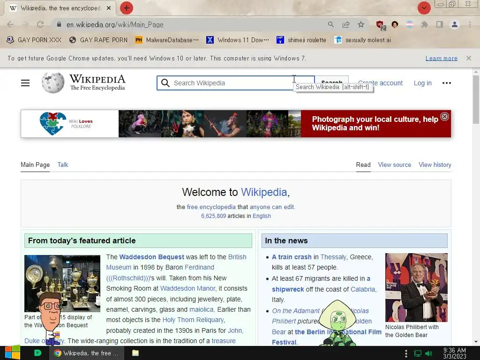Open the green app on the taskbar
The image size is (480, 360).
point(37,353)
